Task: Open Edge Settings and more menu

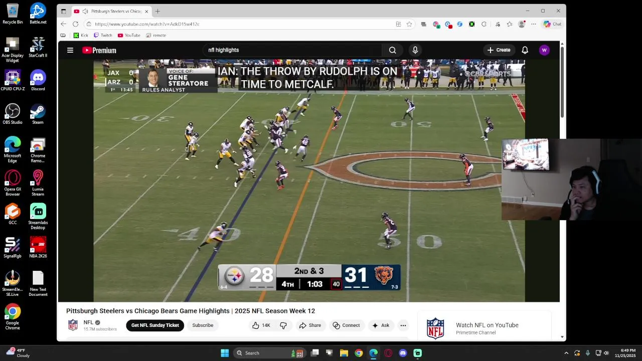Action: (x=534, y=24)
